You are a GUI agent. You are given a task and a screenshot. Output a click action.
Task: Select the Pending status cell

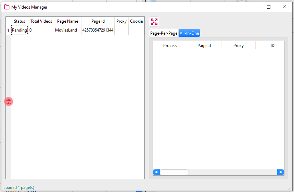20,30
